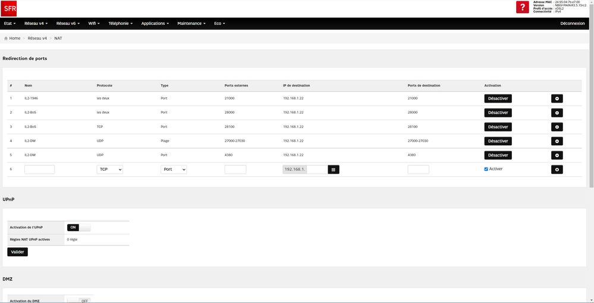Click the SFR logo icon
Viewport: 594px width, 303px height.
[x=10, y=8]
